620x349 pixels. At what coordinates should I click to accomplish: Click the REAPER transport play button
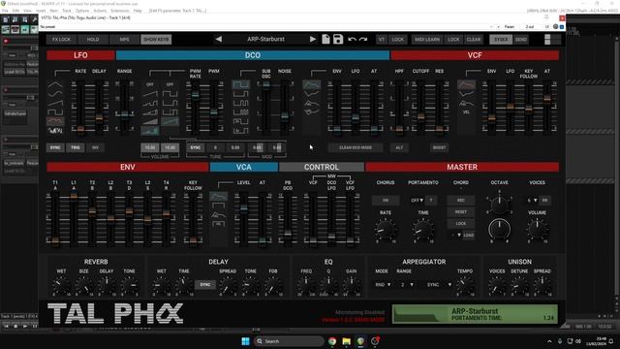[25, 326]
